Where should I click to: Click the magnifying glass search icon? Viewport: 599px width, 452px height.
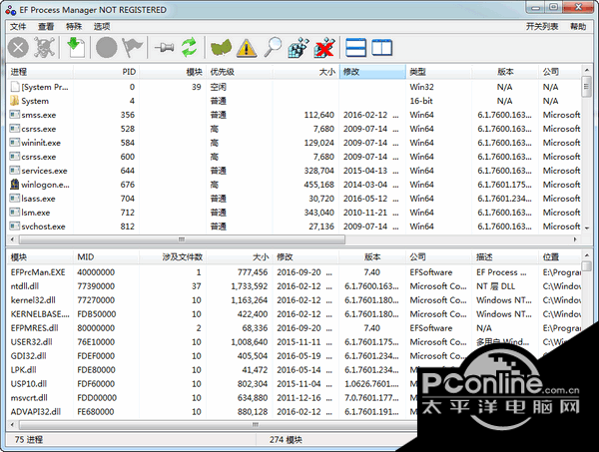pos(273,48)
